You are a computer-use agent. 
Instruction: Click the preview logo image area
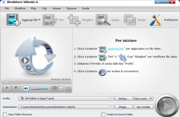(36, 56)
